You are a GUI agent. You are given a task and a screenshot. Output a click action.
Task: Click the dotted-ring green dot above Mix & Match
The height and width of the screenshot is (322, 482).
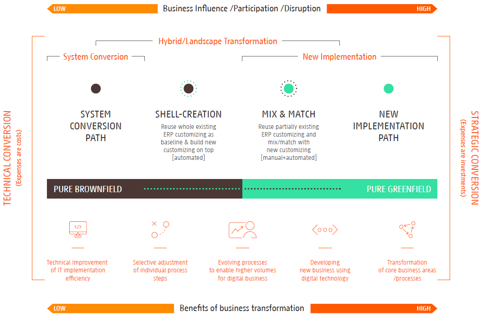click(x=289, y=88)
